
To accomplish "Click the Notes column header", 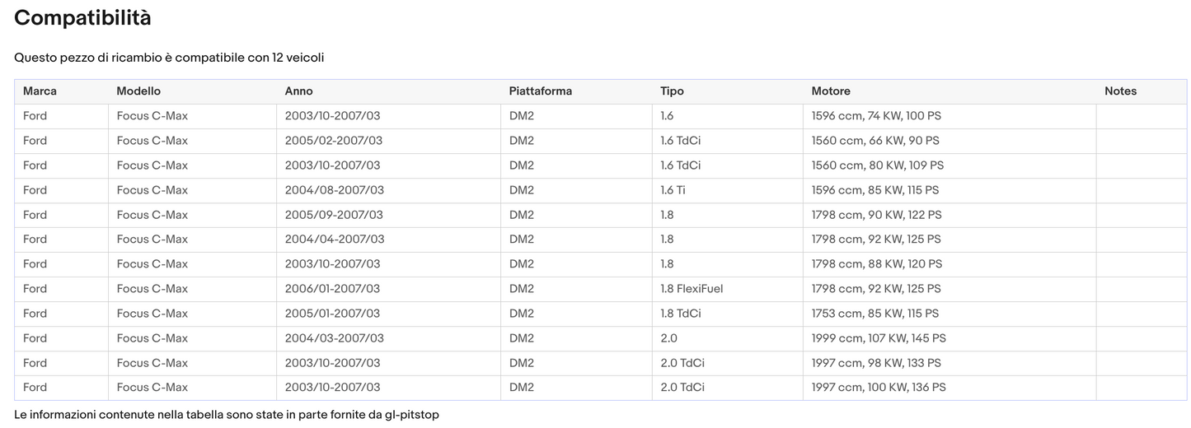I will [1120, 91].
